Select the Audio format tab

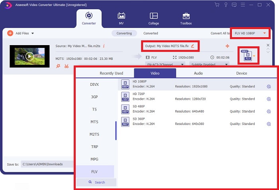click(198, 73)
